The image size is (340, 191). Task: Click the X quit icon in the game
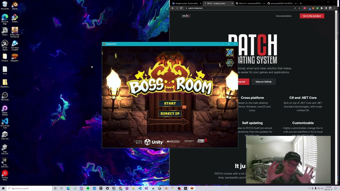point(230,52)
